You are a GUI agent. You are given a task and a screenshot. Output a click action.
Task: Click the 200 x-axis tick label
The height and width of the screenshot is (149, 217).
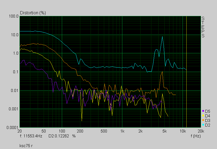(x=80, y=131)
